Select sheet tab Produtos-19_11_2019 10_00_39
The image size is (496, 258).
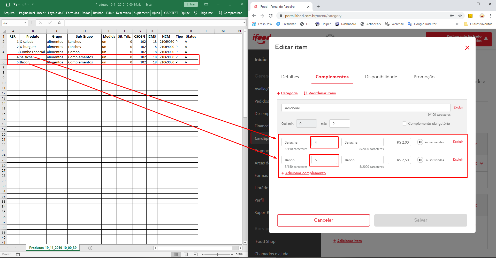point(53,248)
